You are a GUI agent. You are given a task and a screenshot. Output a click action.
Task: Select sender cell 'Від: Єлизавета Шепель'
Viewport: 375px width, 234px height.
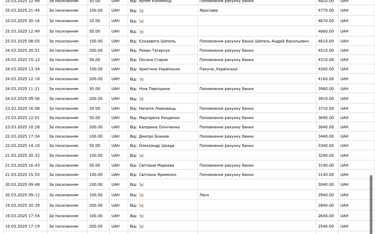click(x=163, y=41)
